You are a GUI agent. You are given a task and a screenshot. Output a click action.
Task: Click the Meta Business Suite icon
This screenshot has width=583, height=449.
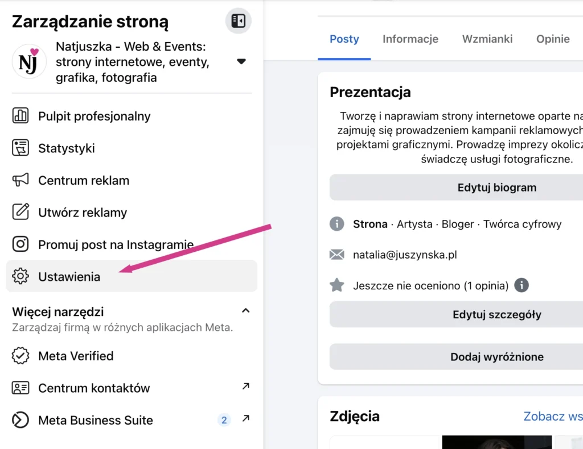click(x=20, y=420)
